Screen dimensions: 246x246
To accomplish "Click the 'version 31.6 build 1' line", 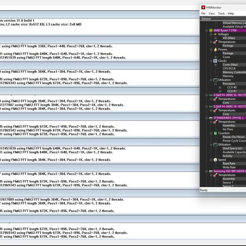I will click(17, 21).
